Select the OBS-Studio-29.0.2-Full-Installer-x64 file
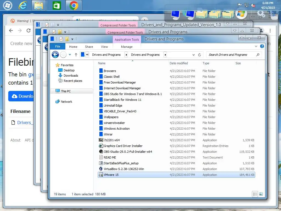This screenshot has width=281, height=211. (x=128, y=152)
